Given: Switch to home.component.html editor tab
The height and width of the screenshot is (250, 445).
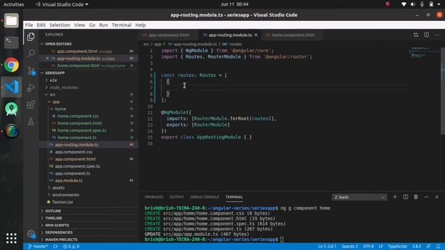Looking at the screenshot, I should 293,35.
